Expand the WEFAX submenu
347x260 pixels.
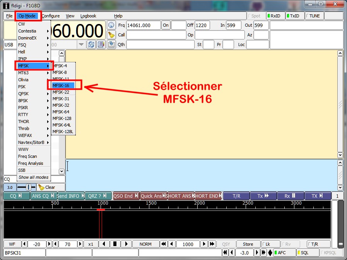(34, 135)
